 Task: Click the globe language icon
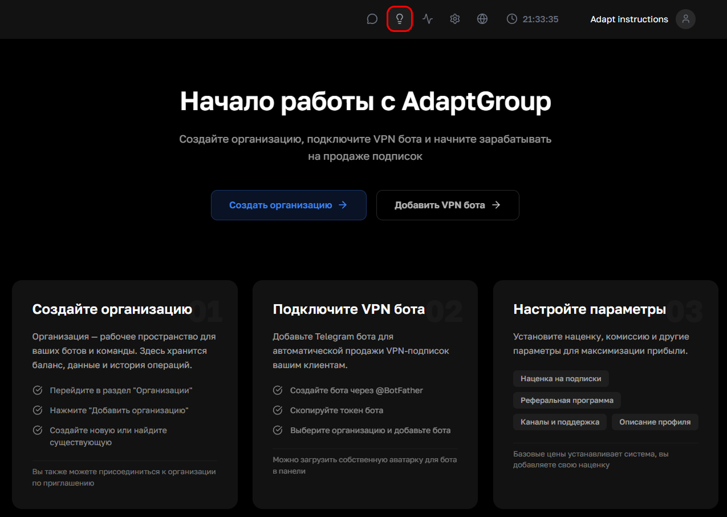[482, 19]
